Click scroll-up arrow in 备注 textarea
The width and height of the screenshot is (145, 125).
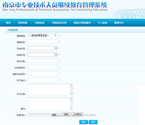click(71, 99)
